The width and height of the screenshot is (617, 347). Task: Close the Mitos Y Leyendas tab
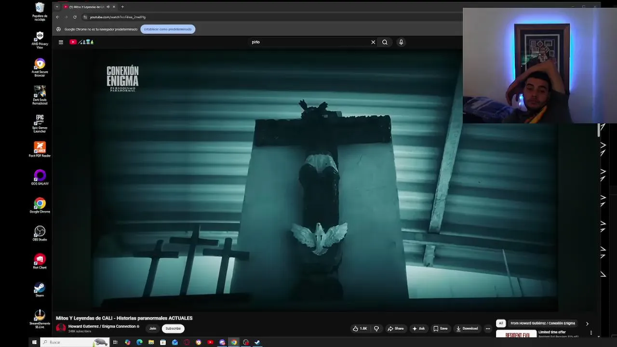(x=114, y=7)
